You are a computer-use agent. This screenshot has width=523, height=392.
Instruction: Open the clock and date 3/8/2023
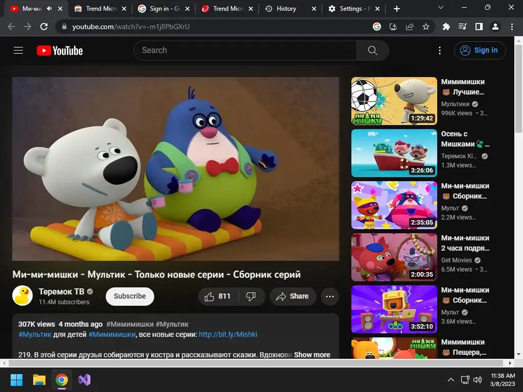coord(503,380)
